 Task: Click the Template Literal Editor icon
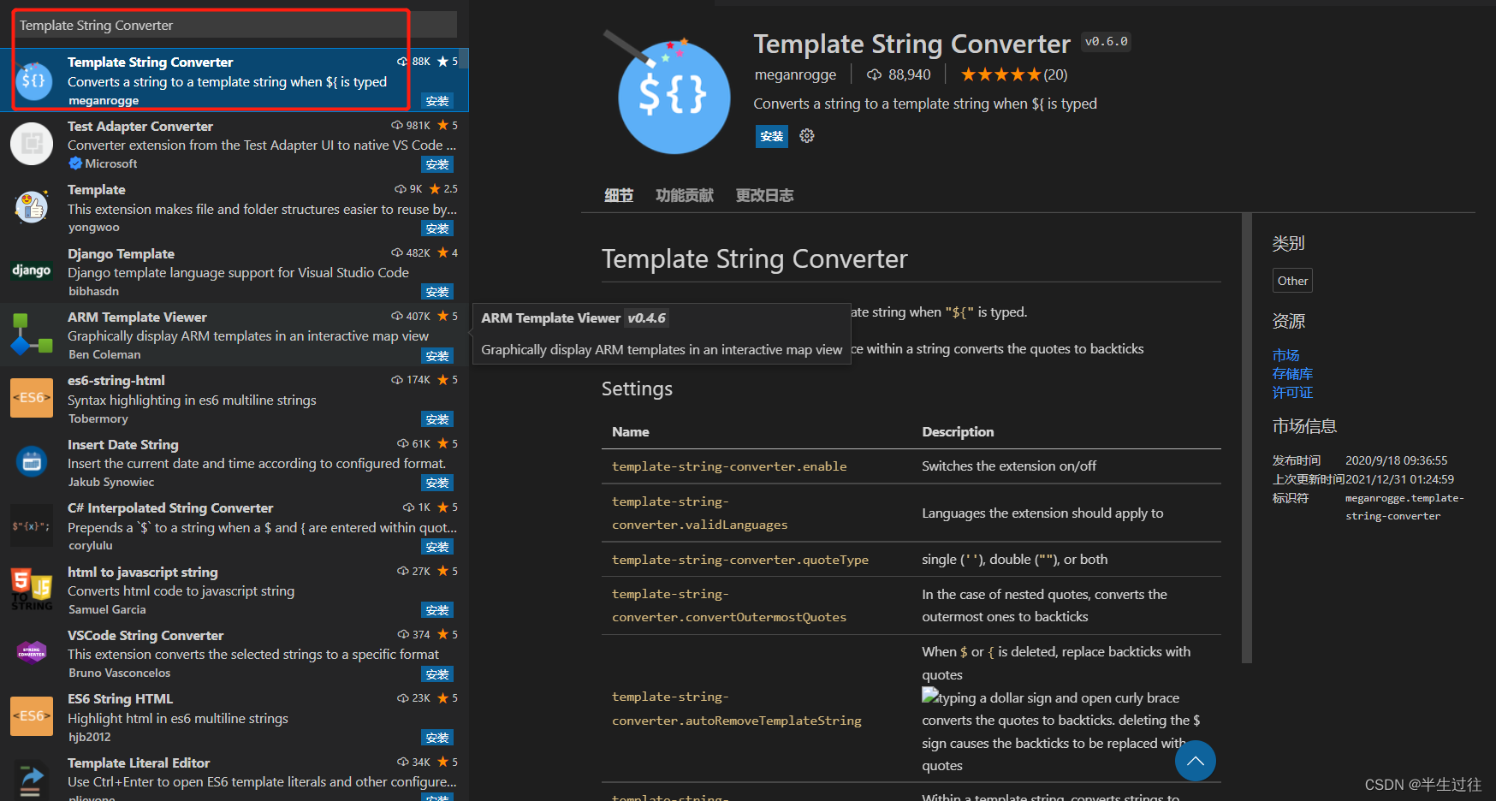pos(32,780)
